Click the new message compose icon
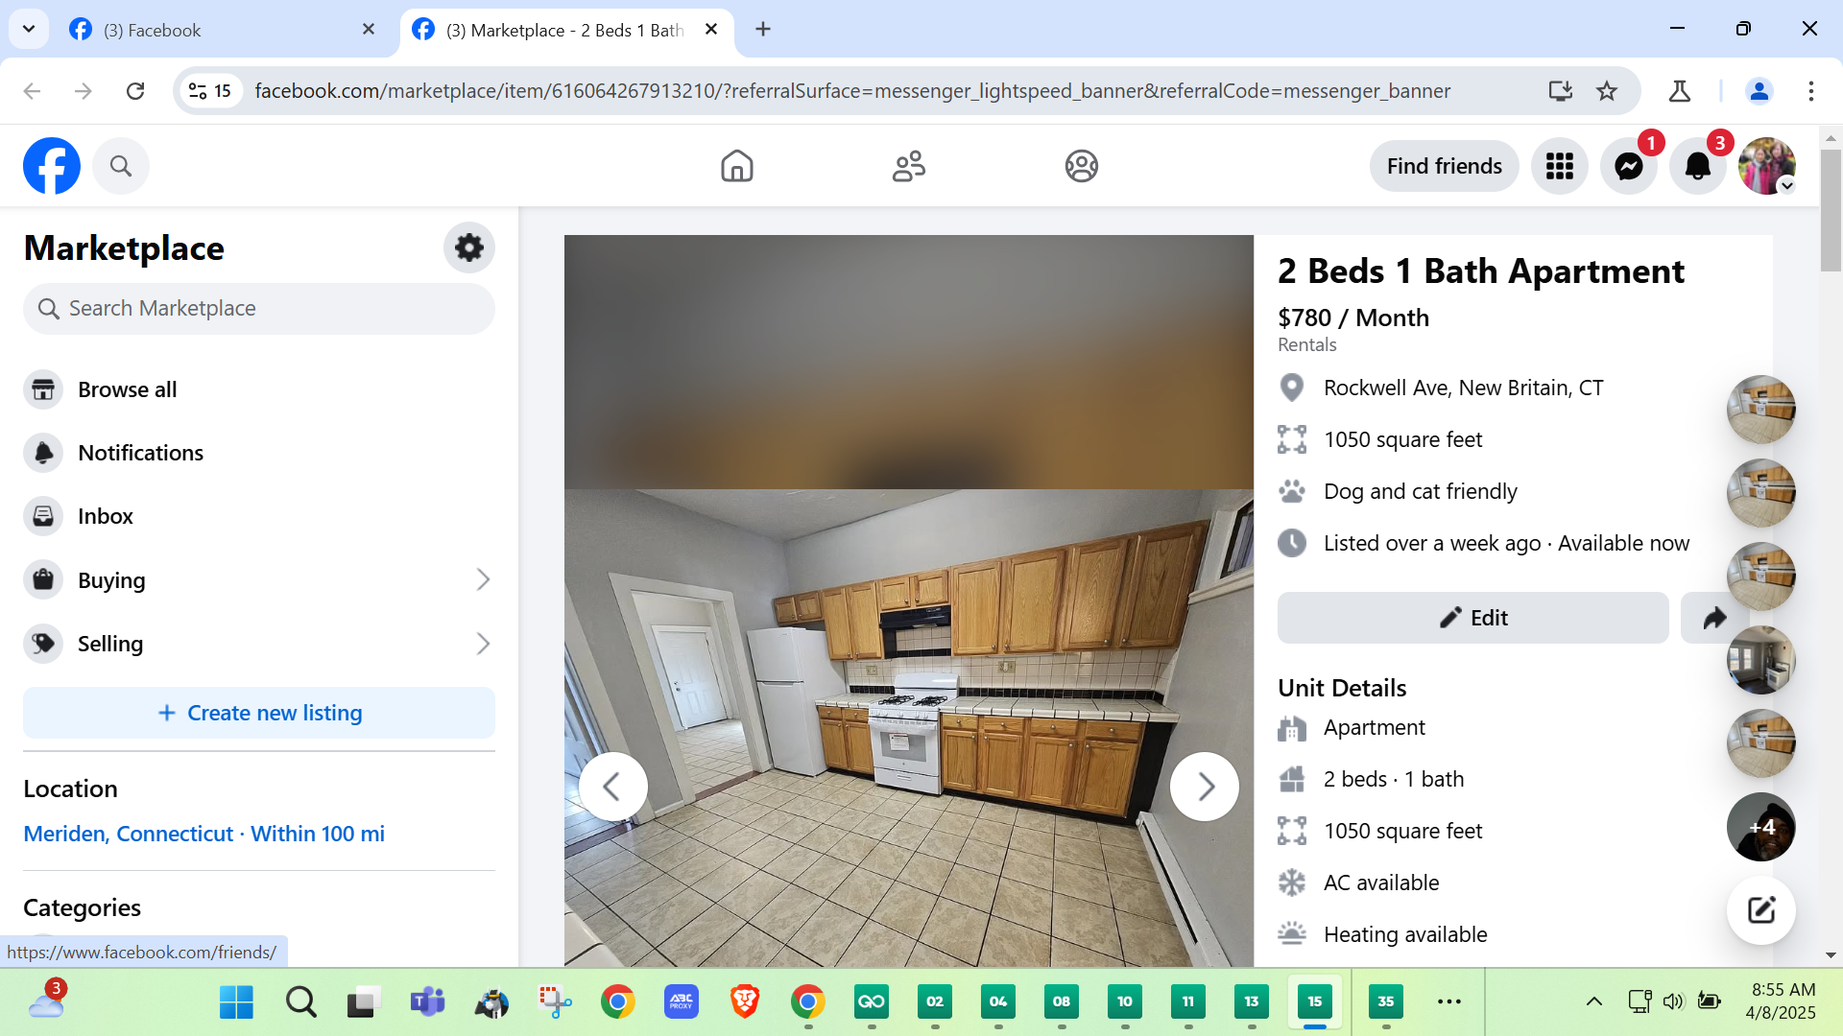Image resolution: width=1843 pixels, height=1036 pixels. [x=1760, y=909]
